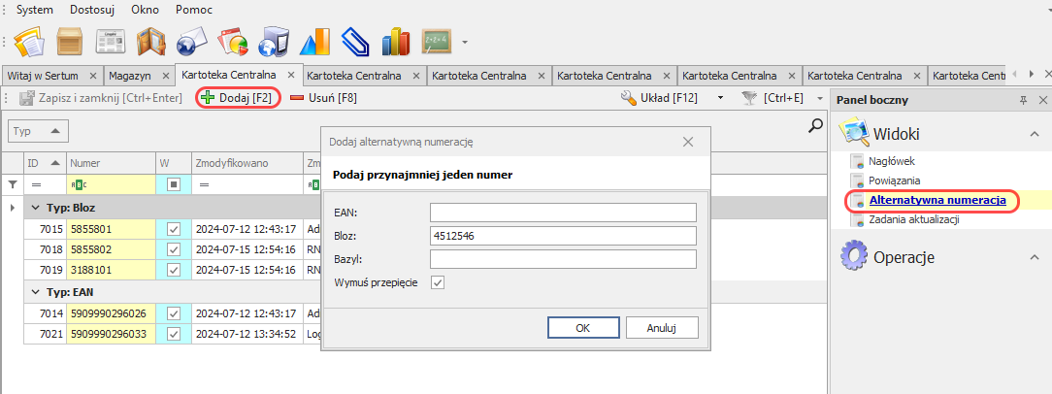Click the magnifier search icon above the grid
Viewport: 1052px width, 394px height.
816,125
